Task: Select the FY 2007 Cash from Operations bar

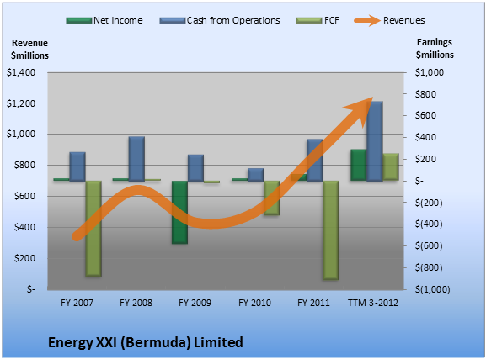Action: [77, 166]
